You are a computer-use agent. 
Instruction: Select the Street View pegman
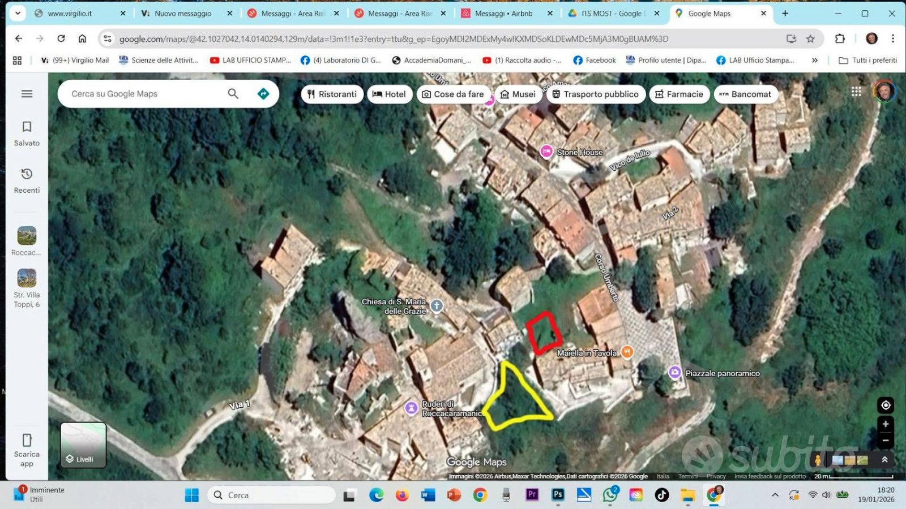[818, 460]
